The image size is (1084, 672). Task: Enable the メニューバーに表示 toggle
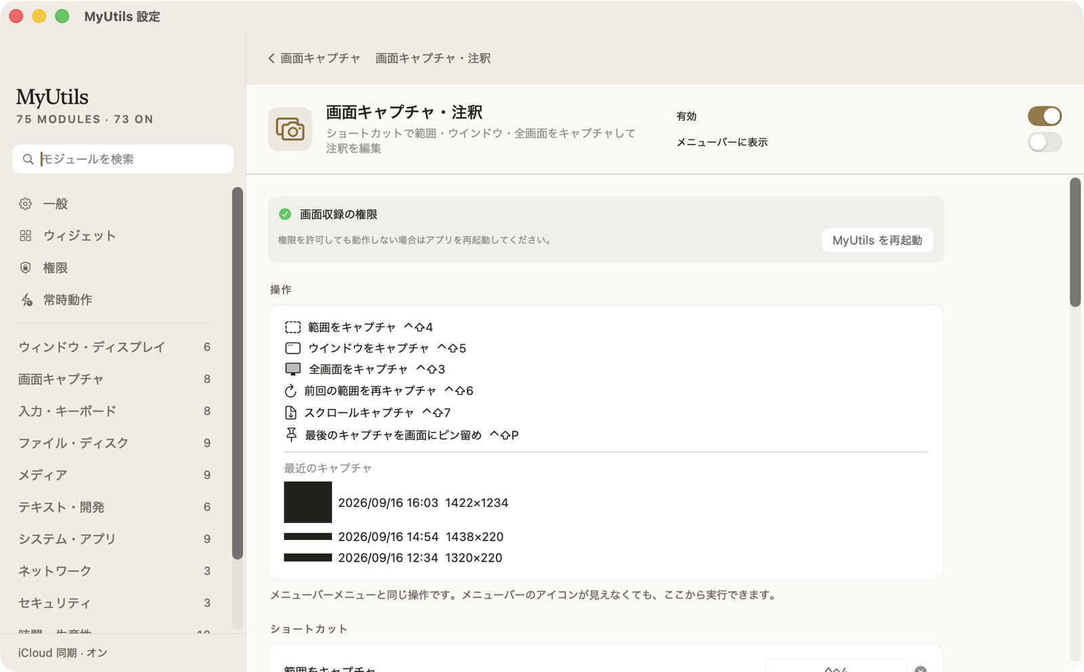click(1044, 142)
